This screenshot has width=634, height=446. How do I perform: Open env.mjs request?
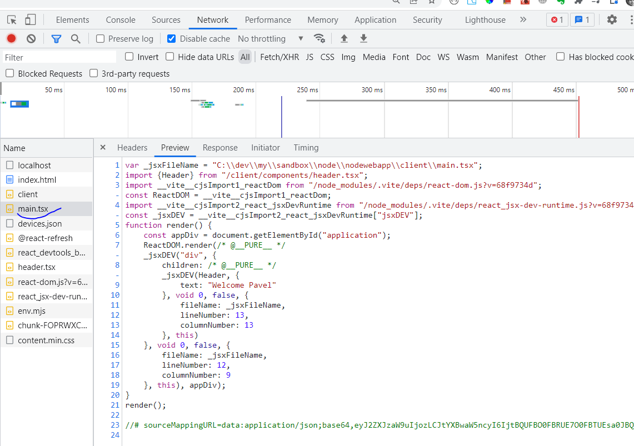point(47,310)
